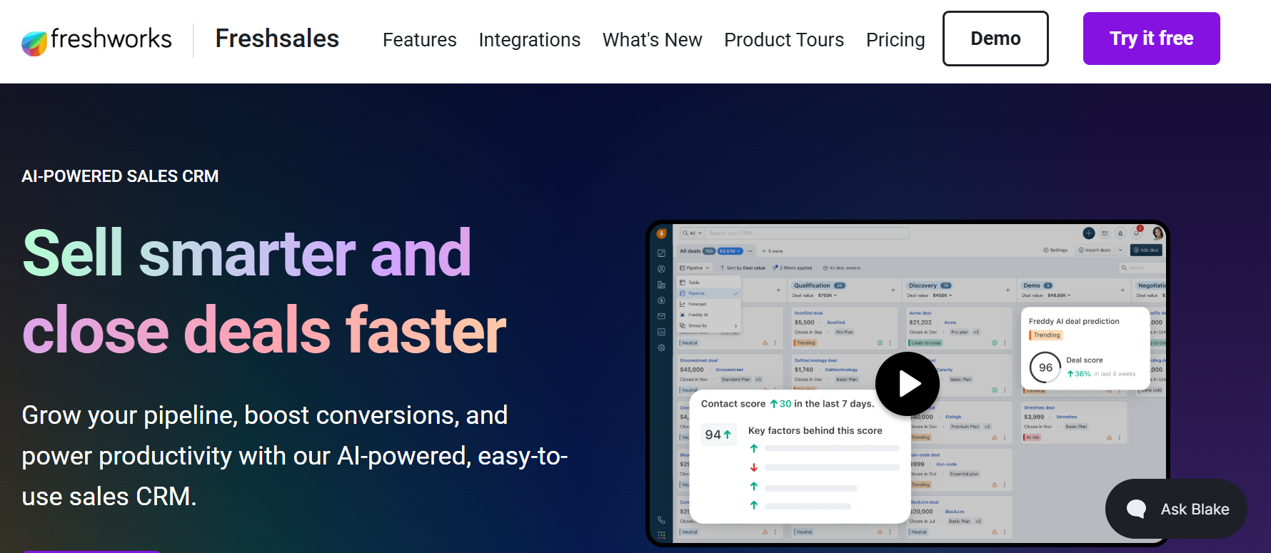Click the Search your CRM field
1271x553 pixels.
click(807, 233)
